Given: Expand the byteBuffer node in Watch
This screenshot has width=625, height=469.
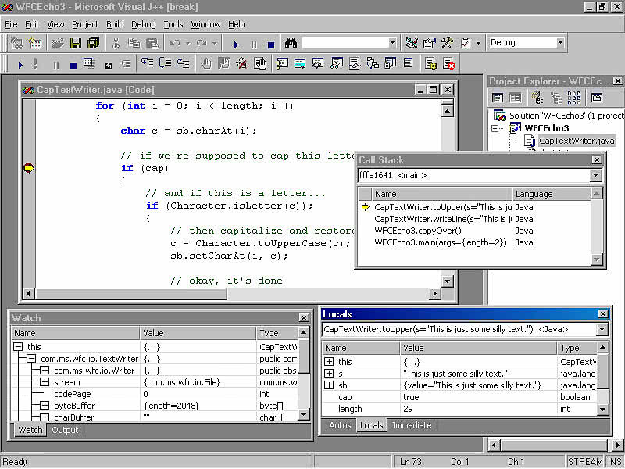Looking at the screenshot, I should [45, 406].
